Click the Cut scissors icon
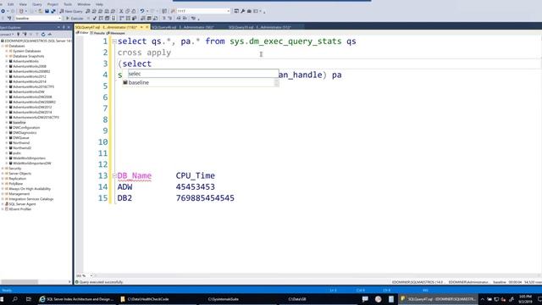 [x=121, y=11]
